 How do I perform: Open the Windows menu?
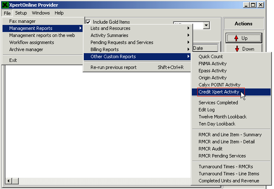point(41,13)
